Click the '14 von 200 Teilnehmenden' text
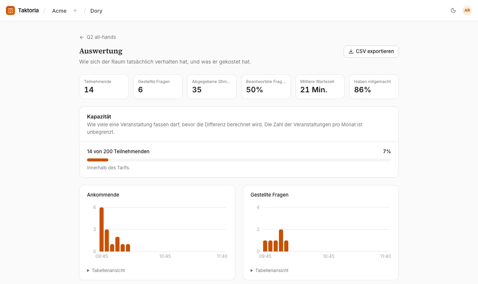 tap(118, 152)
